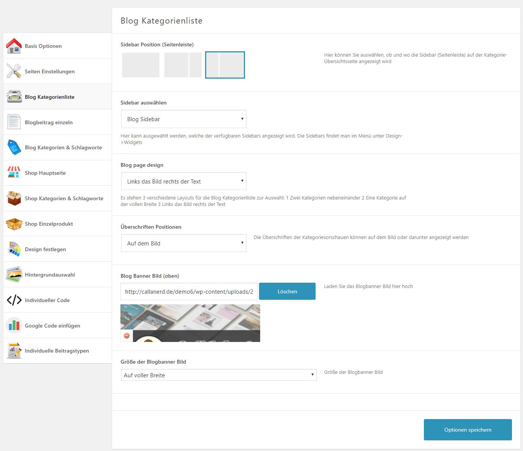Click the Sidebar Position (Seitenleiste) label

pyautogui.click(x=157, y=44)
